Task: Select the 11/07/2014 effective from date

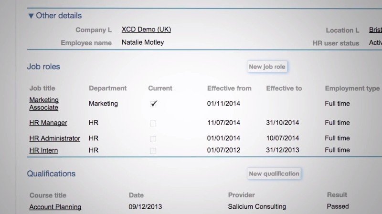Action: tap(223, 123)
